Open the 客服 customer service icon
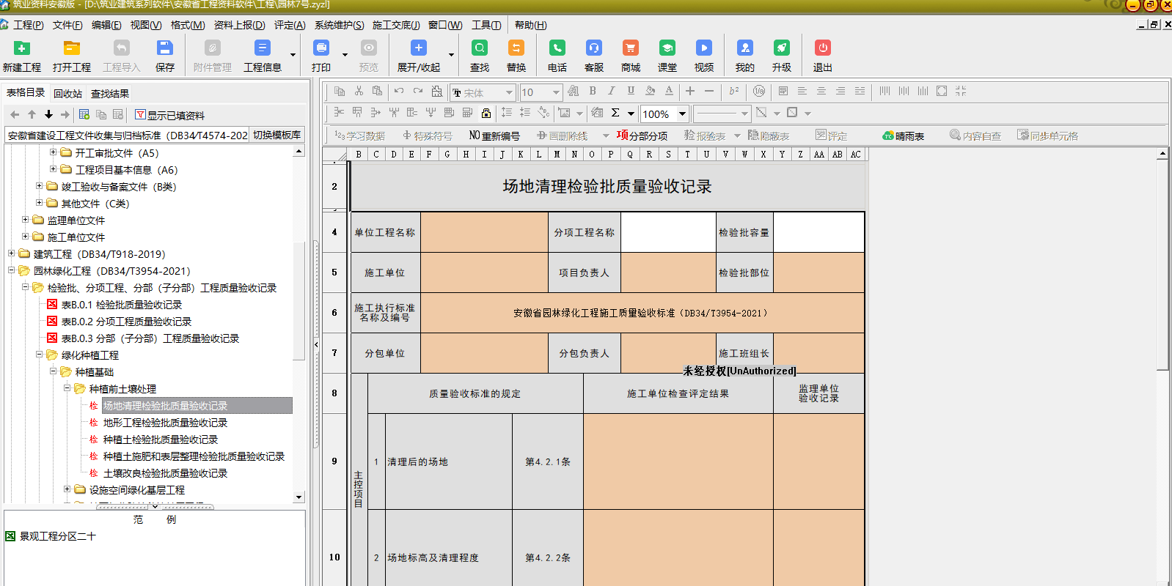This screenshot has width=1172, height=586. click(x=594, y=48)
